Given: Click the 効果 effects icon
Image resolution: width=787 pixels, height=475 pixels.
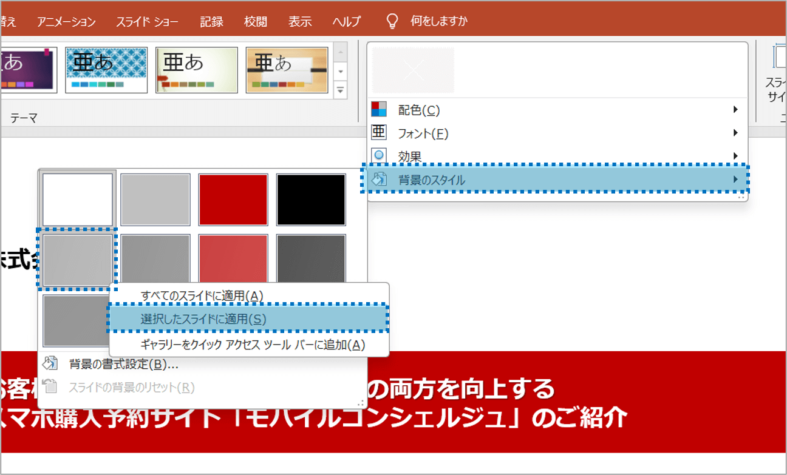Looking at the screenshot, I should click(378, 156).
